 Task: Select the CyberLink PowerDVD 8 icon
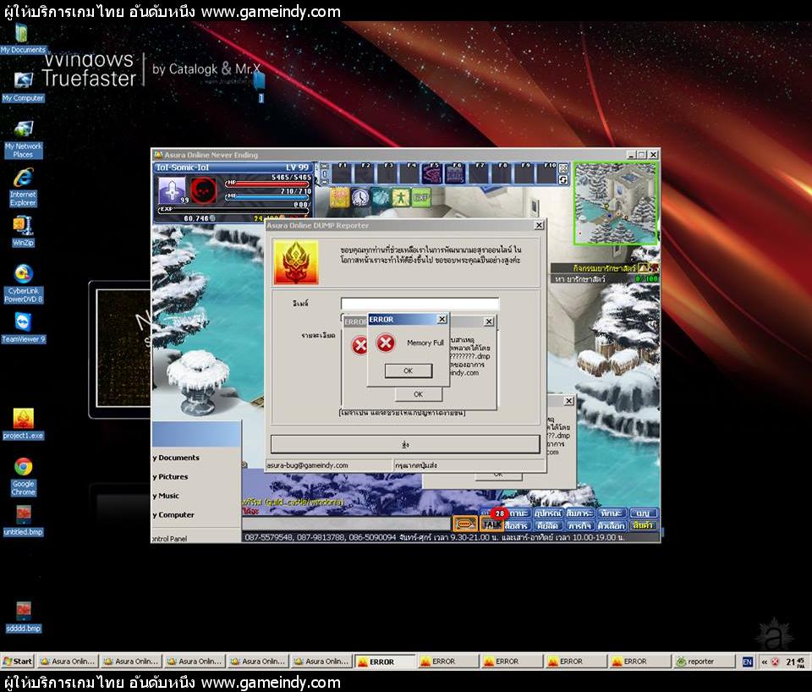[x=24, y=284]
